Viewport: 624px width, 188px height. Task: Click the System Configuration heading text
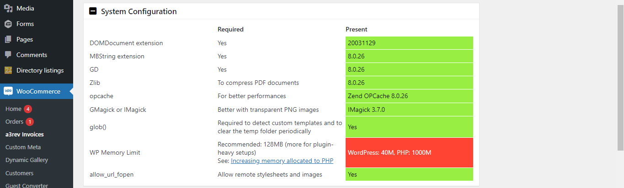[x=139, y=11]
